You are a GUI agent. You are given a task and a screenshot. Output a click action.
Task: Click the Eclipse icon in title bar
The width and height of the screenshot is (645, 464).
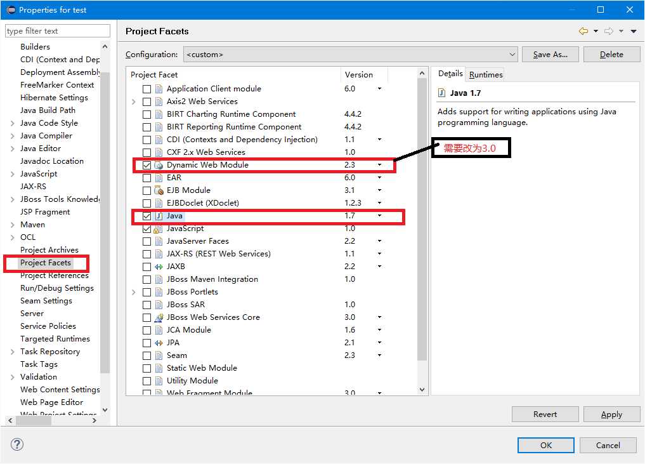pos(11,10)
